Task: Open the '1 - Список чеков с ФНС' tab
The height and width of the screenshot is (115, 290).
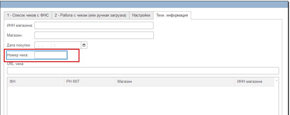Action: [28, 15]
